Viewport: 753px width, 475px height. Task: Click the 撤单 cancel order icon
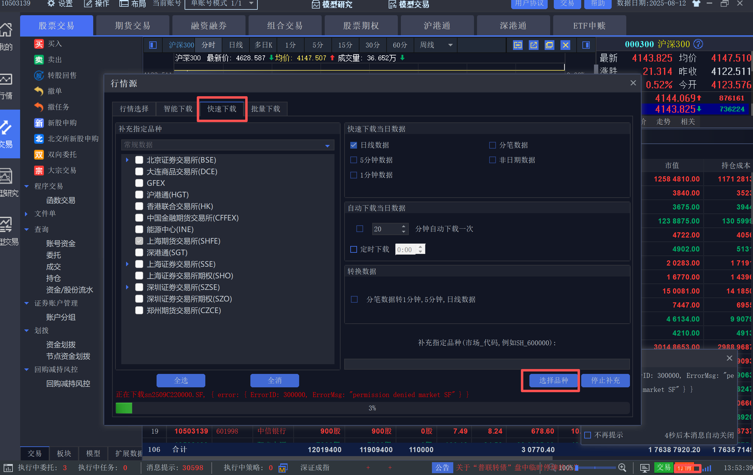(x=39, y=91)
